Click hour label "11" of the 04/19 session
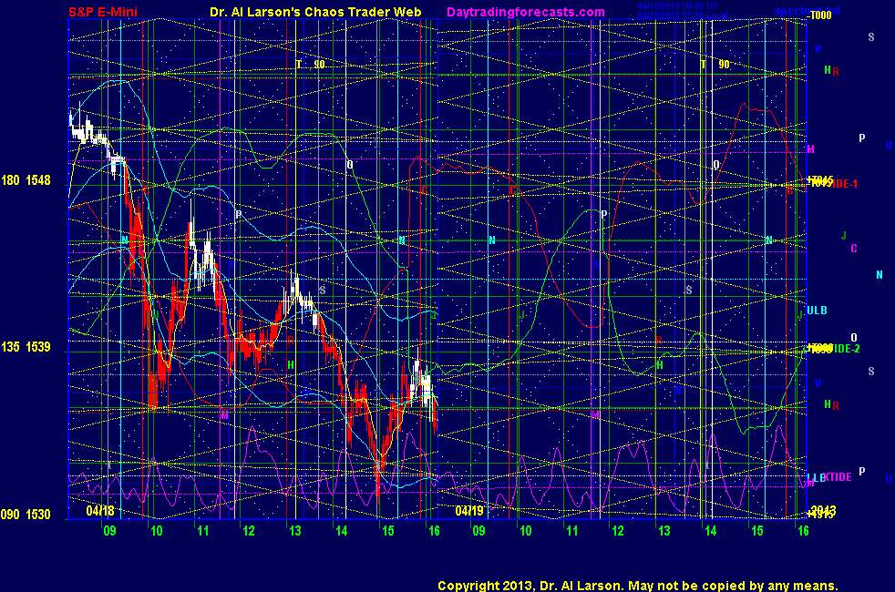895x592 pixels. [x=572, y=531]
